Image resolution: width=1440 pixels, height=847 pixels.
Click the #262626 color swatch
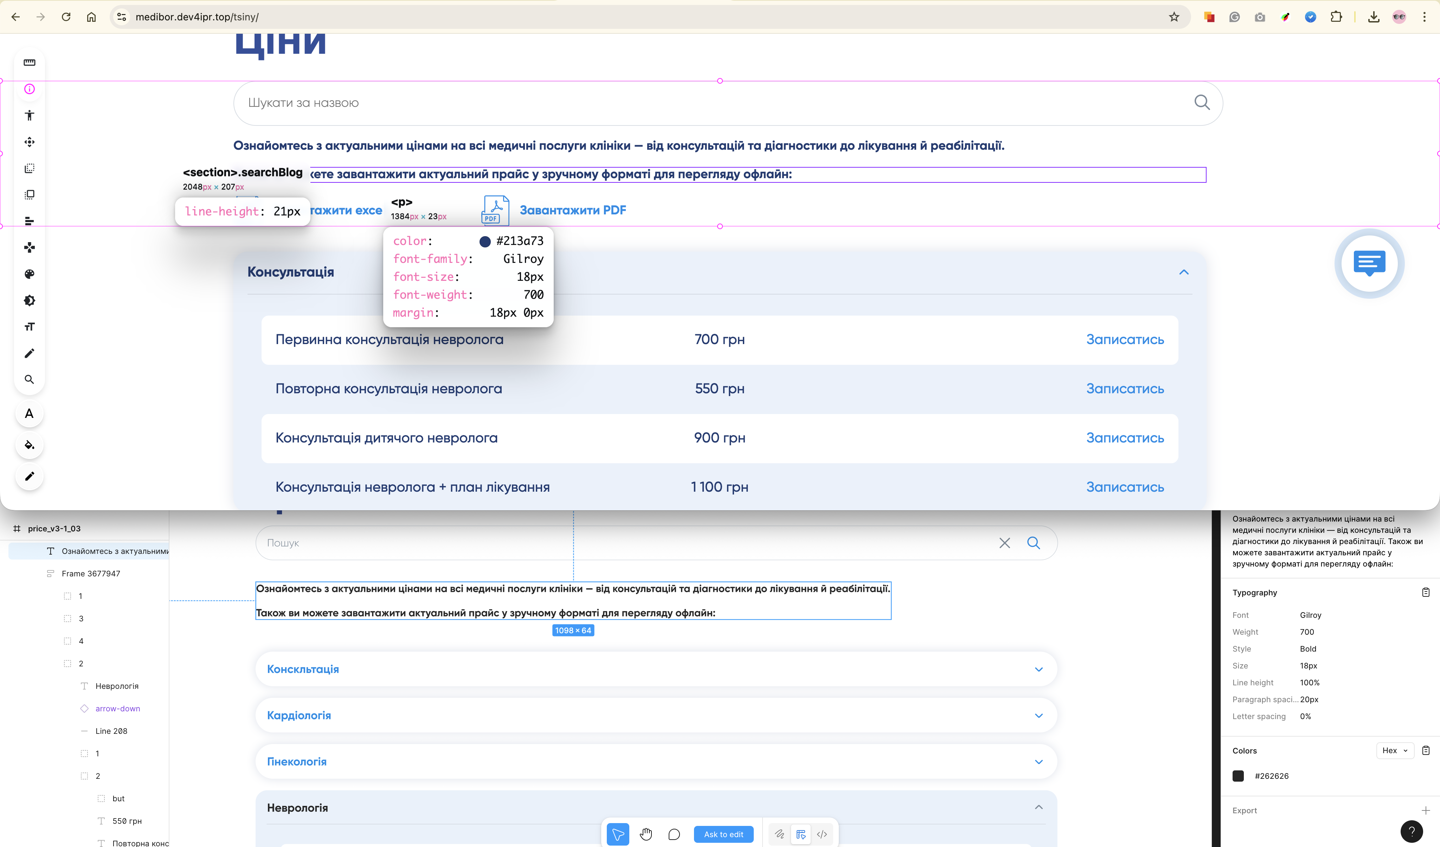(x=1238, y=776)
